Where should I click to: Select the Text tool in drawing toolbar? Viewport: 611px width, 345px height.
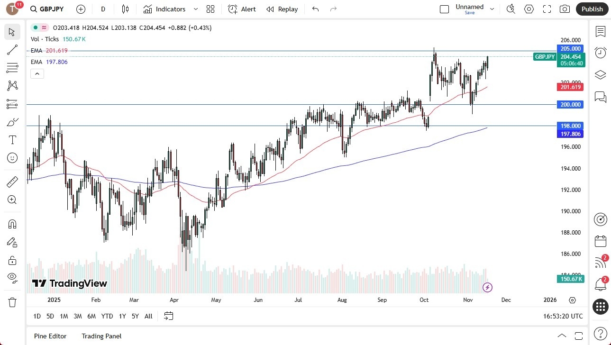[x=12, y=139]
